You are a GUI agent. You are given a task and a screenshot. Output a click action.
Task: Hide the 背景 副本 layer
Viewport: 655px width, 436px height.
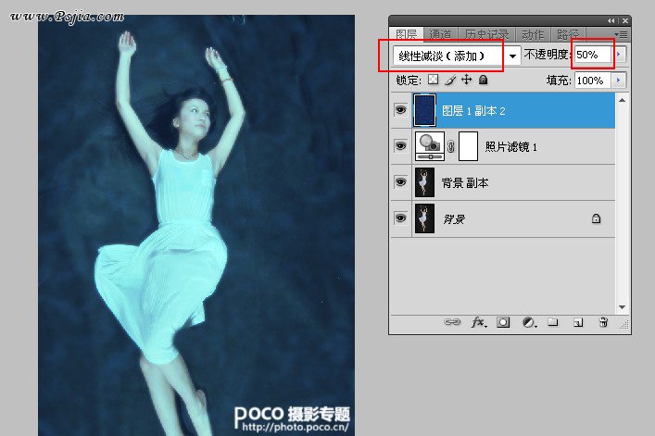[400, 182]
